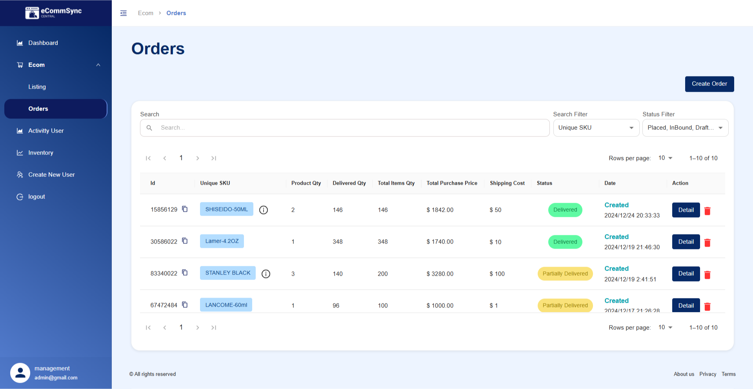Click page number 1 in top pagination

pyautogui.click(x=181, y=158)
